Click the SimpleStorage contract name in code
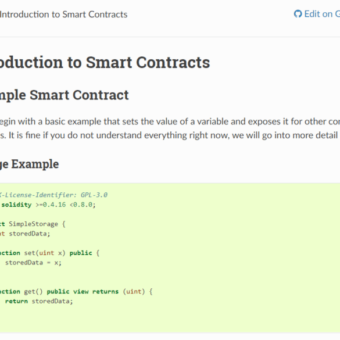Viewport: 340px width, 340px height. (x=33, y=224)
